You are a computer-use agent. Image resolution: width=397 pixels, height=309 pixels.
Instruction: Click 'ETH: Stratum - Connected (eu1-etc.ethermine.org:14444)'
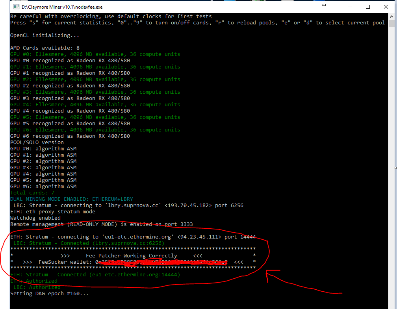pos(95,275)
